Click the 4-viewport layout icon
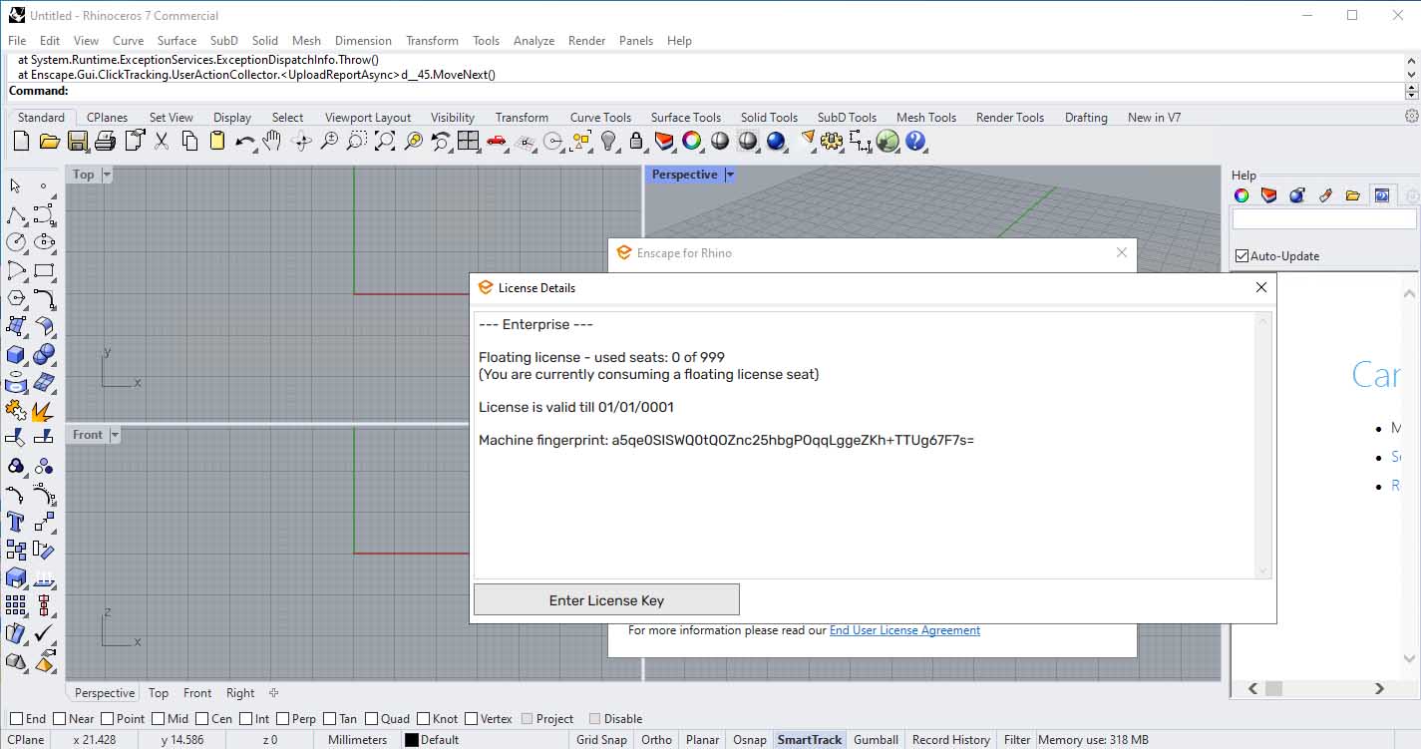This screenshot has height=749, width=1421. (x=469, y=142)
